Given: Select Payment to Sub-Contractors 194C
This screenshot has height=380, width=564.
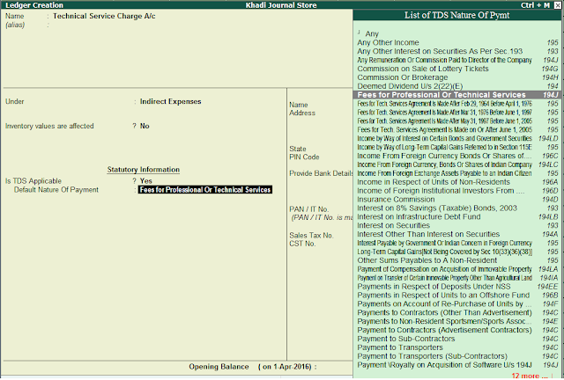Looking at the screenshot, I should [x=457, y=339].
